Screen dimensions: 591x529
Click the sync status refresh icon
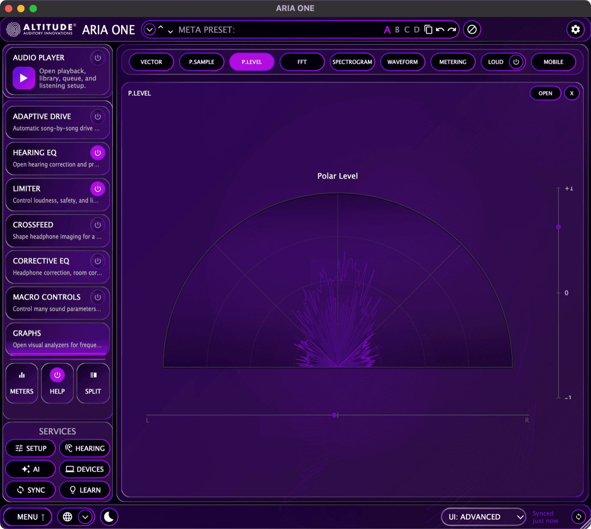click(579, 517)
